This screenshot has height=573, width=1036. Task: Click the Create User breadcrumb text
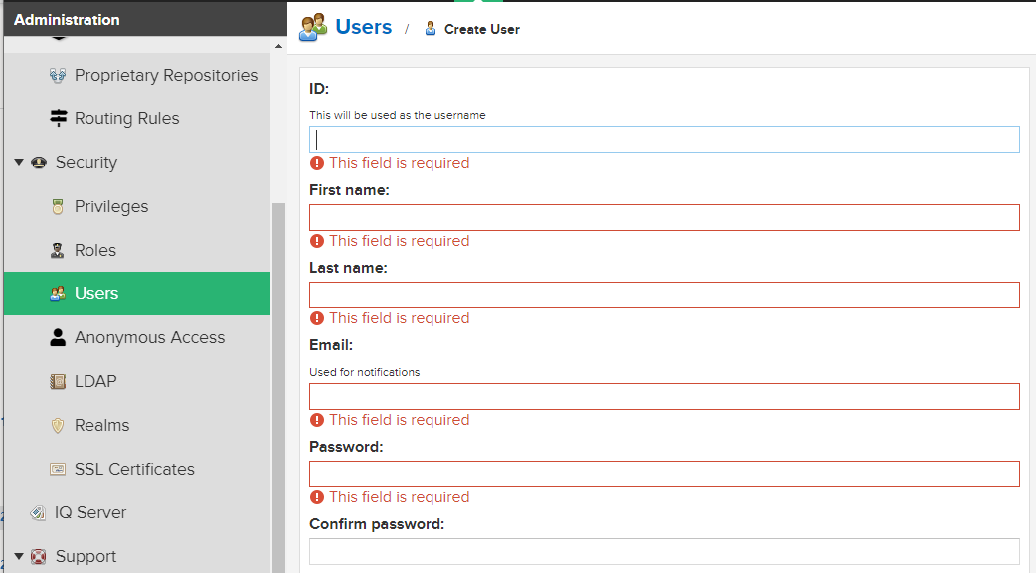coord(481,29)
